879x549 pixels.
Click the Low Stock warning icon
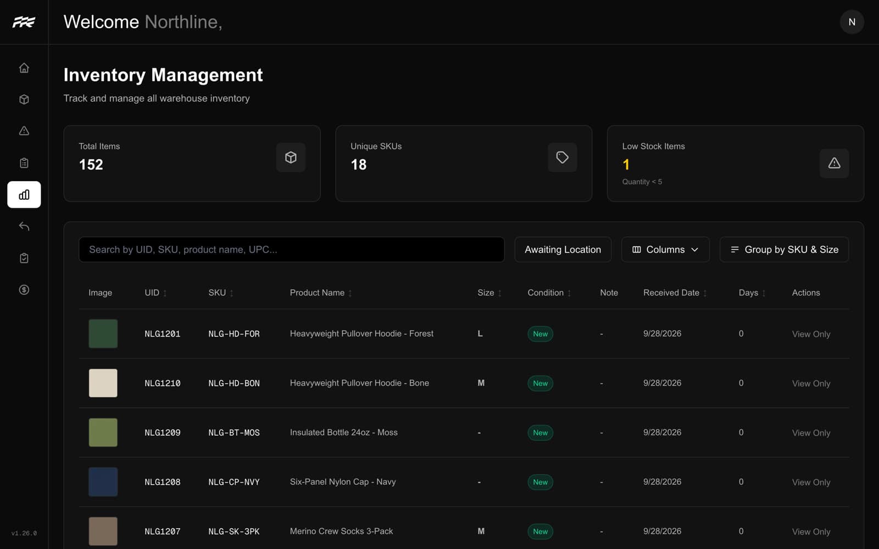[x=834, y=163]
